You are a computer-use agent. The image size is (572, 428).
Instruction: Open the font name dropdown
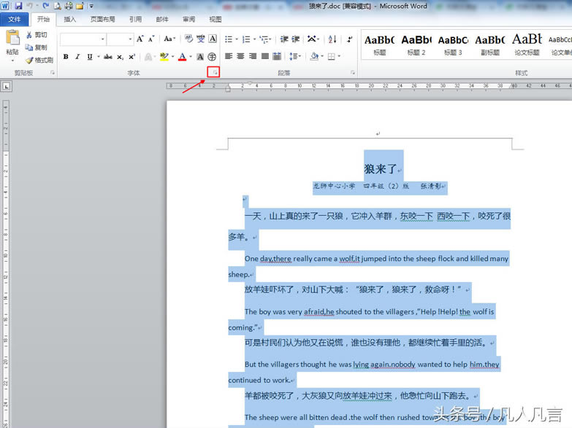click(x=102, y=39)
